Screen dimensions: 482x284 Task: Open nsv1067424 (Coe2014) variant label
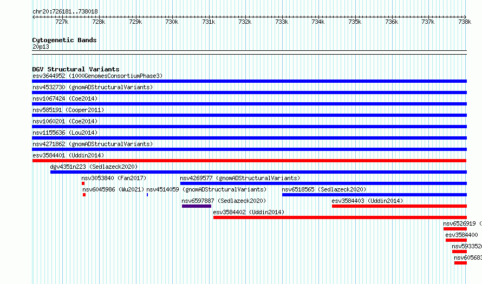tap(65, 98)
